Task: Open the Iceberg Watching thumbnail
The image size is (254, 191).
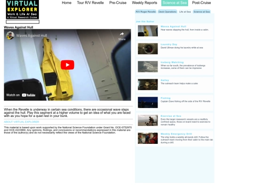Action: 148,66
